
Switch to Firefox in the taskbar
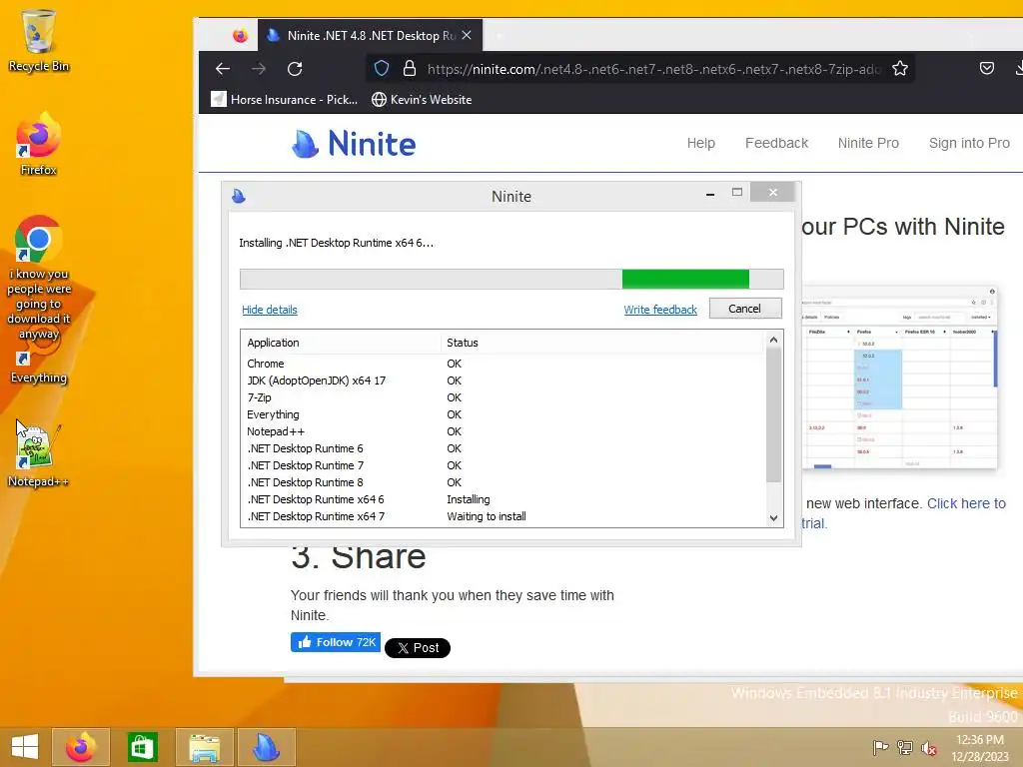pos(81,747)
